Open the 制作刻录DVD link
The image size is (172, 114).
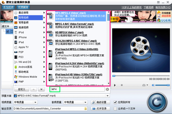point(163,7)
